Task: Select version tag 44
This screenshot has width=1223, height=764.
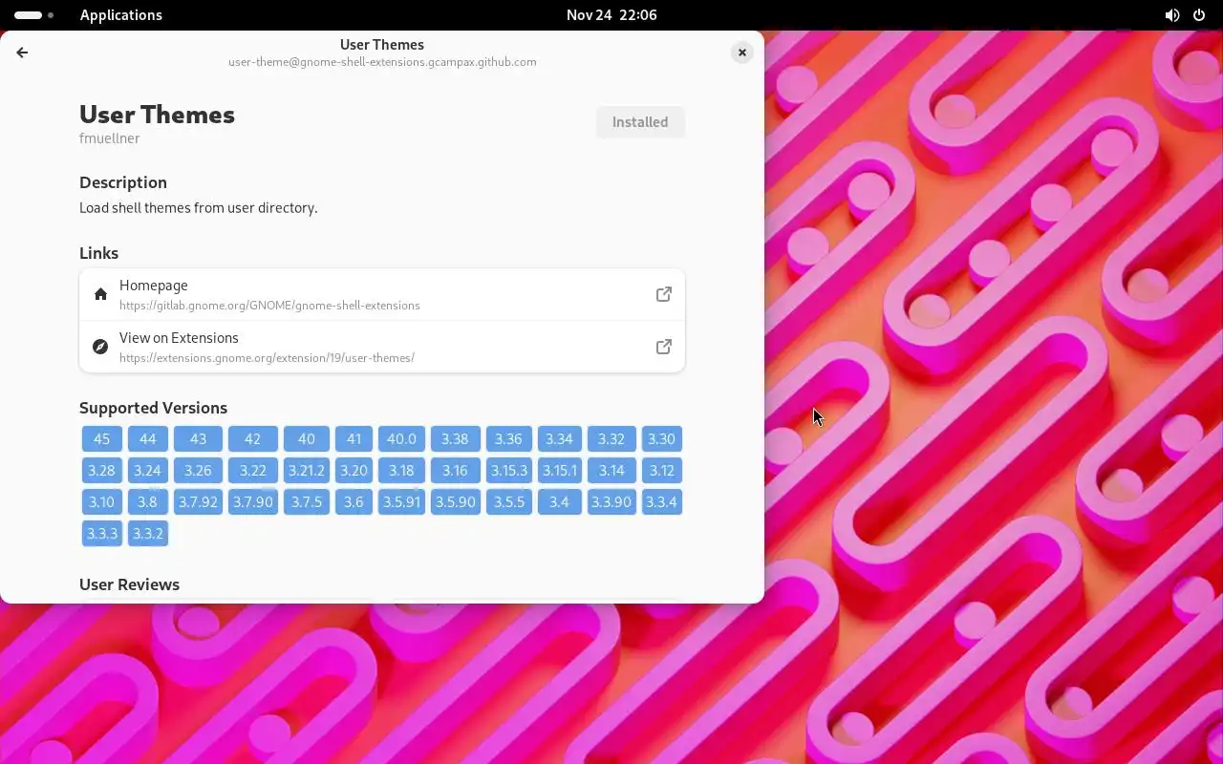Action: [x=148, y=439]
